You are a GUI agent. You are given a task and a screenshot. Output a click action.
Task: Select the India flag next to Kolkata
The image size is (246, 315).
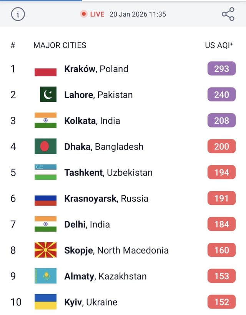[46, 121]
